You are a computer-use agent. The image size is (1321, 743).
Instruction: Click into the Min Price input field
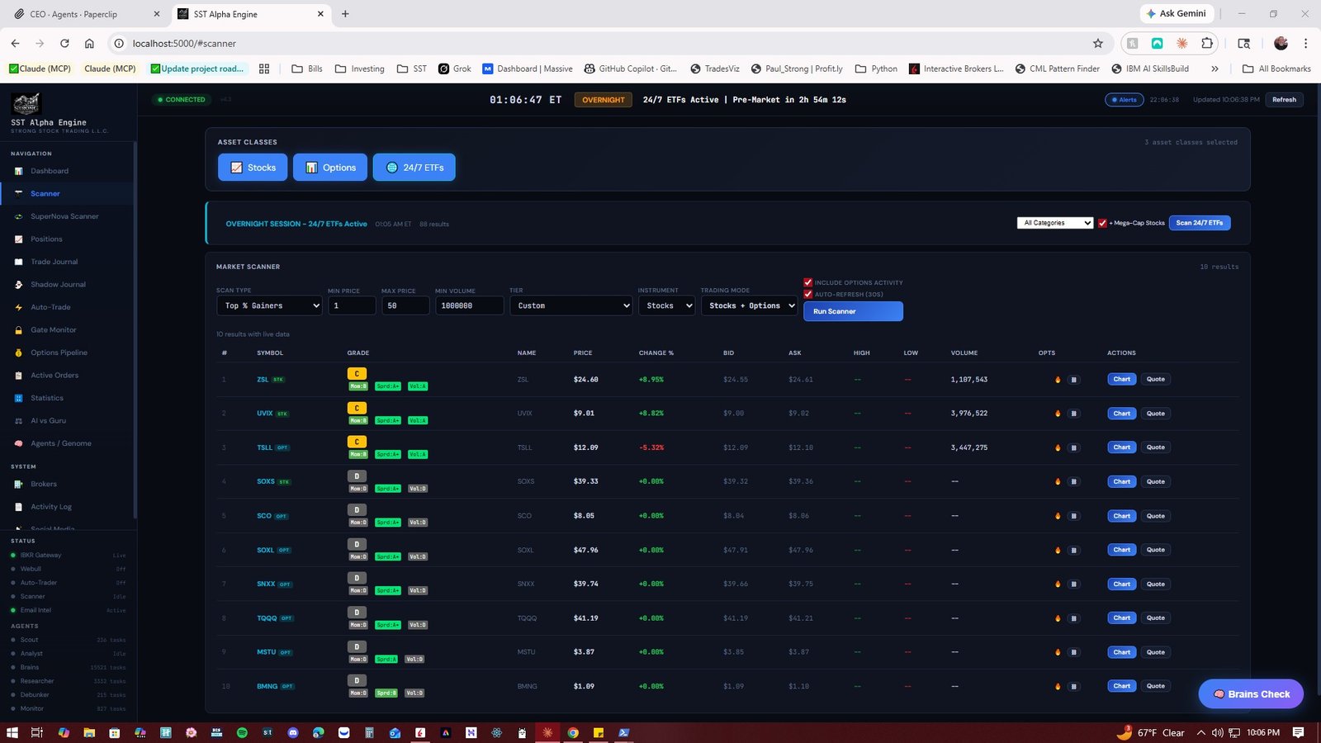click(x=352, y=305)
